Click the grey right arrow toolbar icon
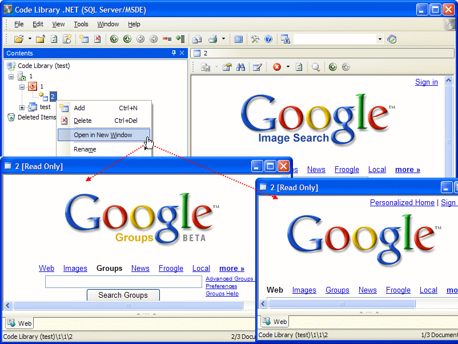 point(154,39)
